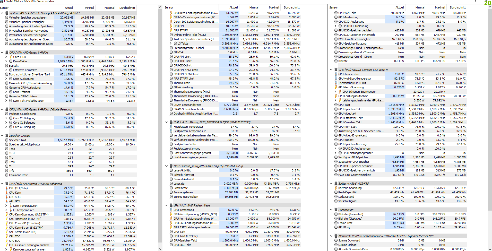Expand the GPU-Schienen-Spannungen row
This screenshot has width=492, height=251.
335,92
